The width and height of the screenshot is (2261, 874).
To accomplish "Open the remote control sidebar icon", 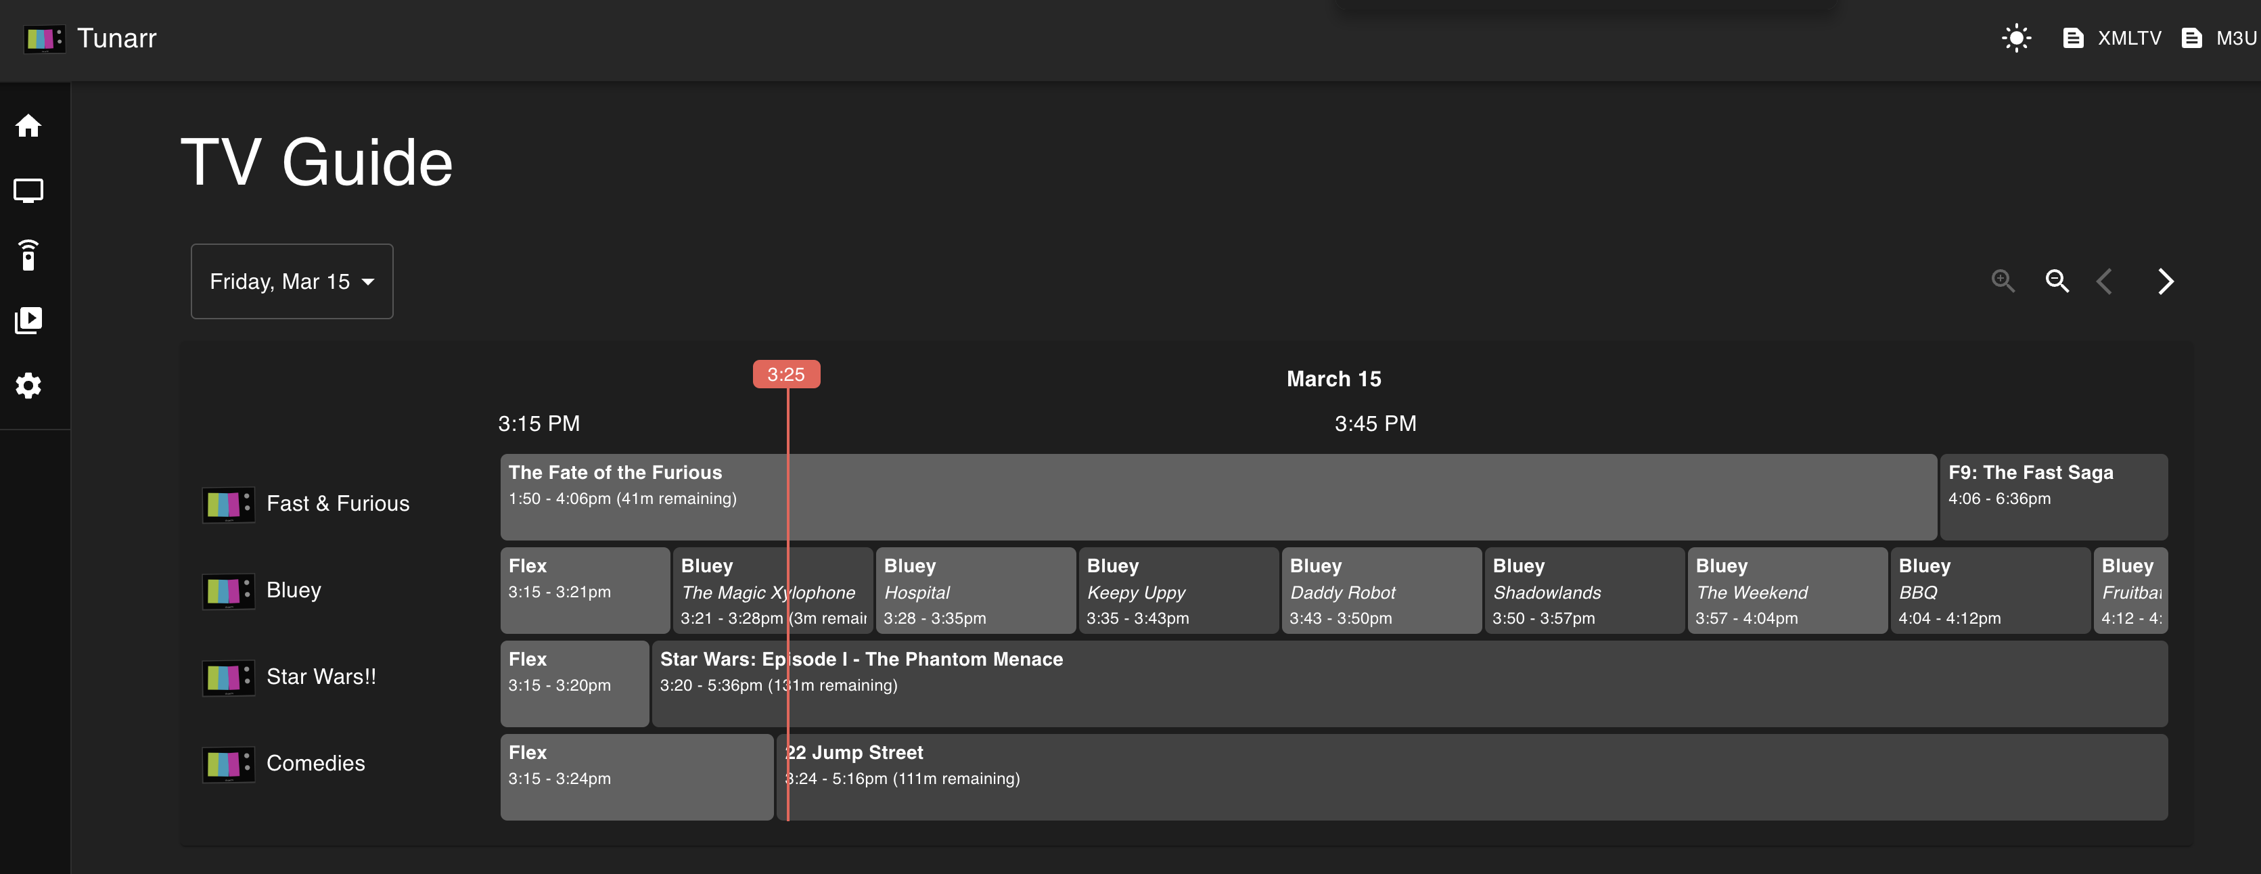I will tap(28, 255).
